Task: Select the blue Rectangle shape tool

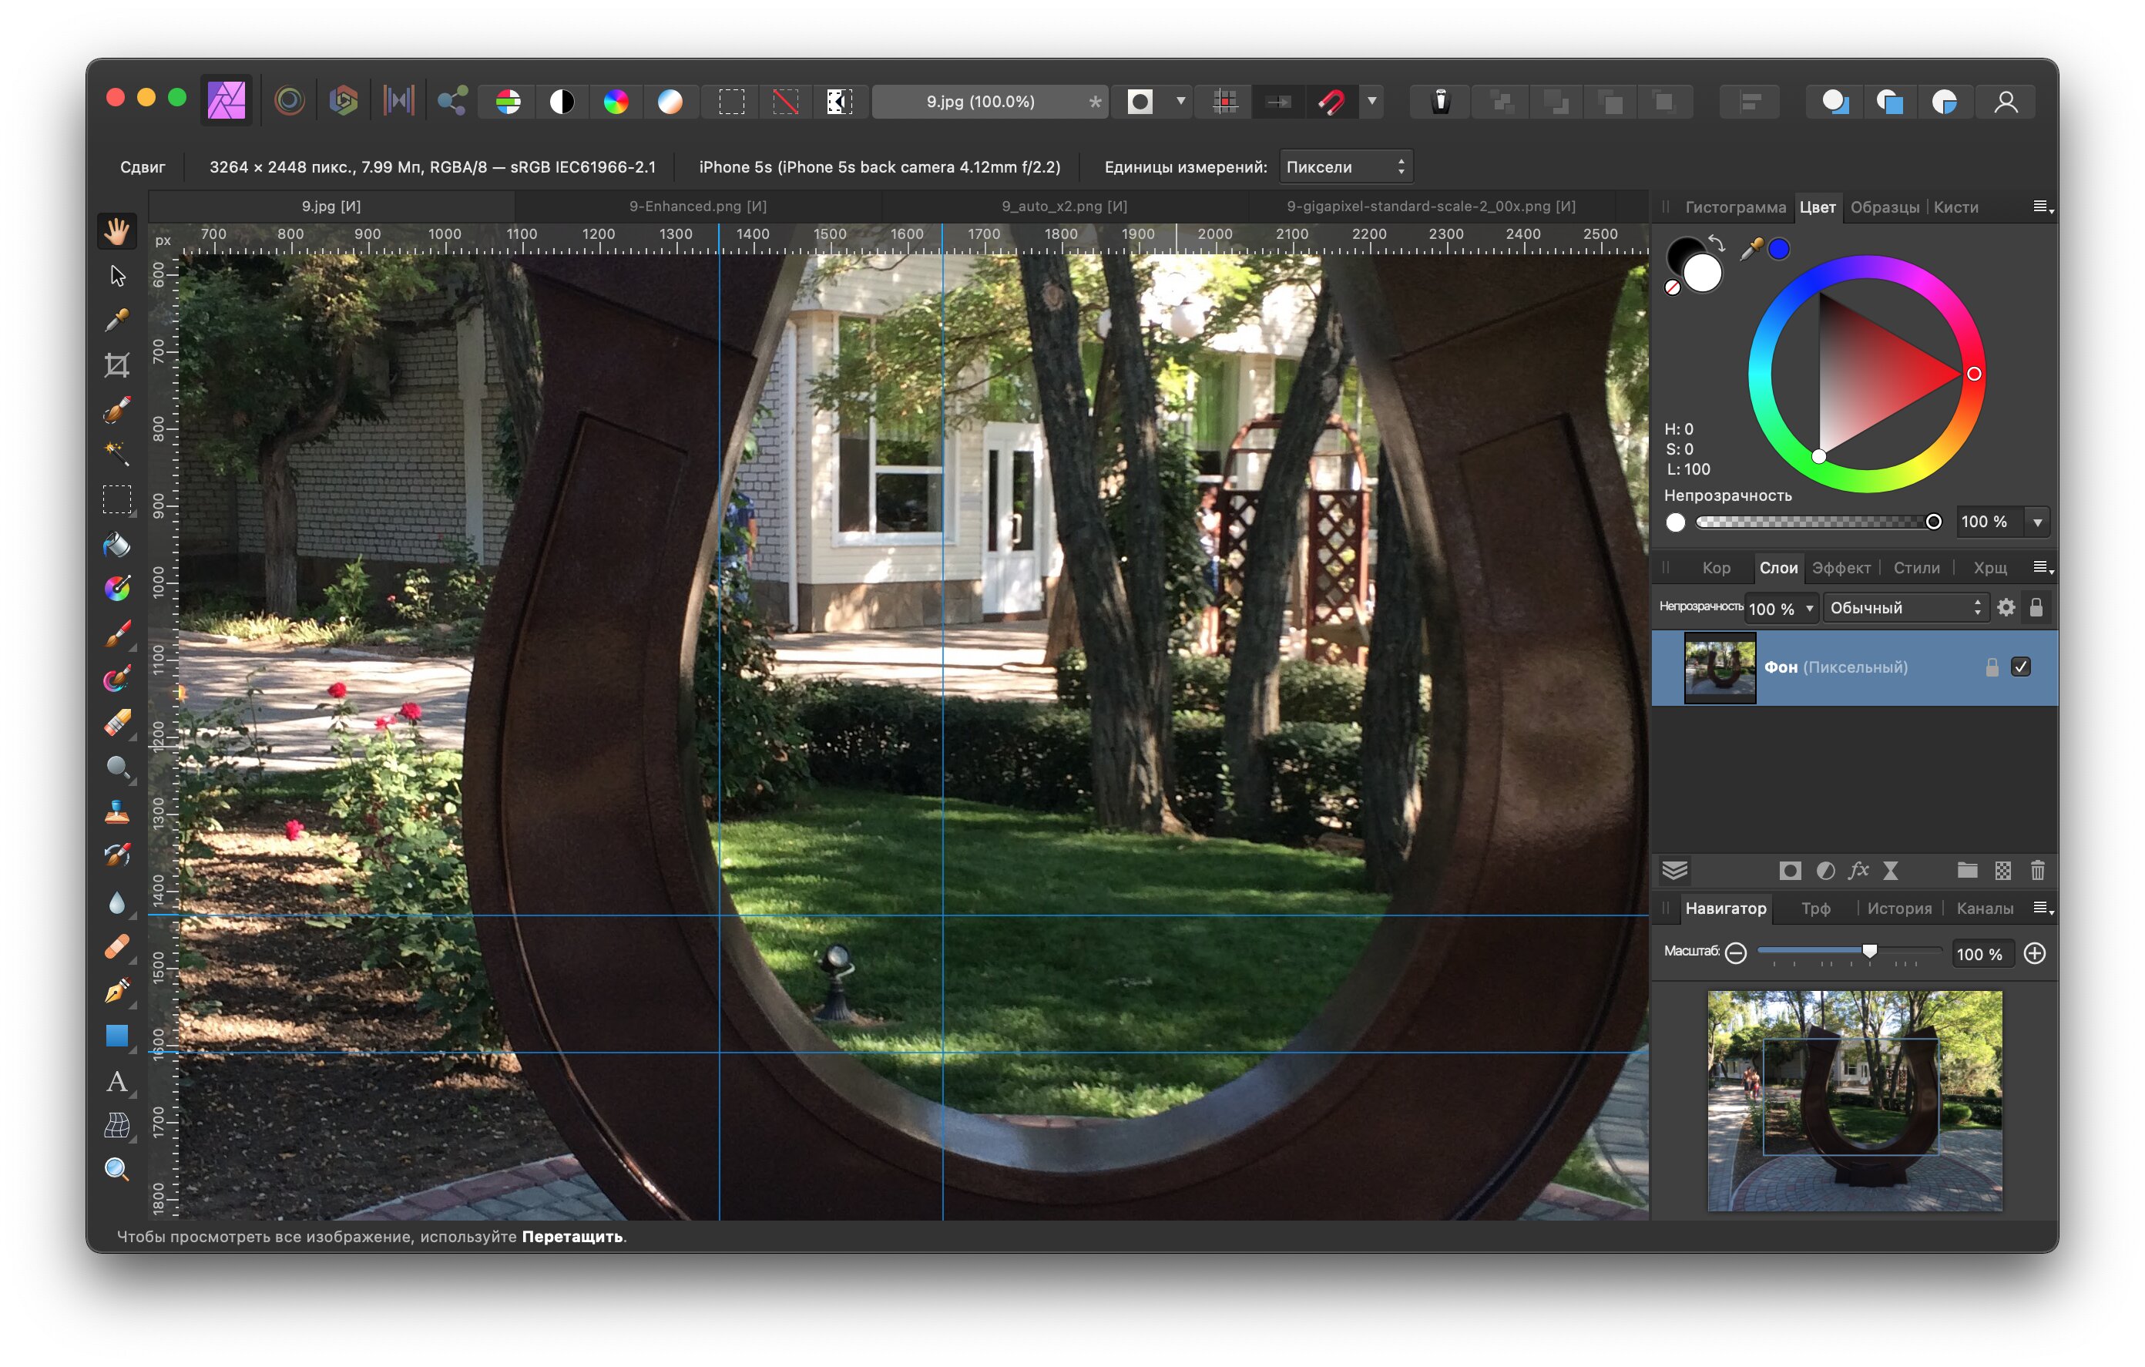Action: 116,1036
